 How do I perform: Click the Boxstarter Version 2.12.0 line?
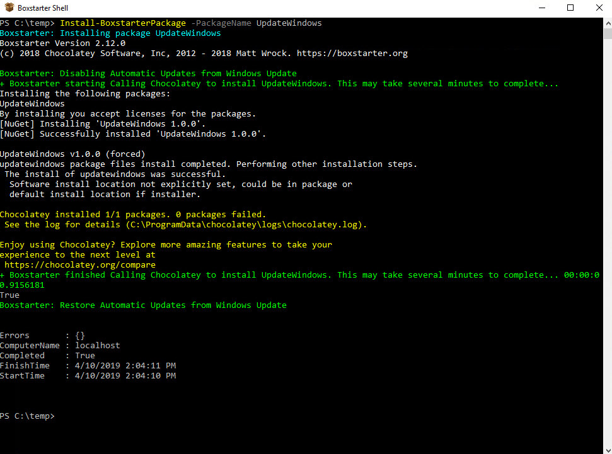pos(61,43)
